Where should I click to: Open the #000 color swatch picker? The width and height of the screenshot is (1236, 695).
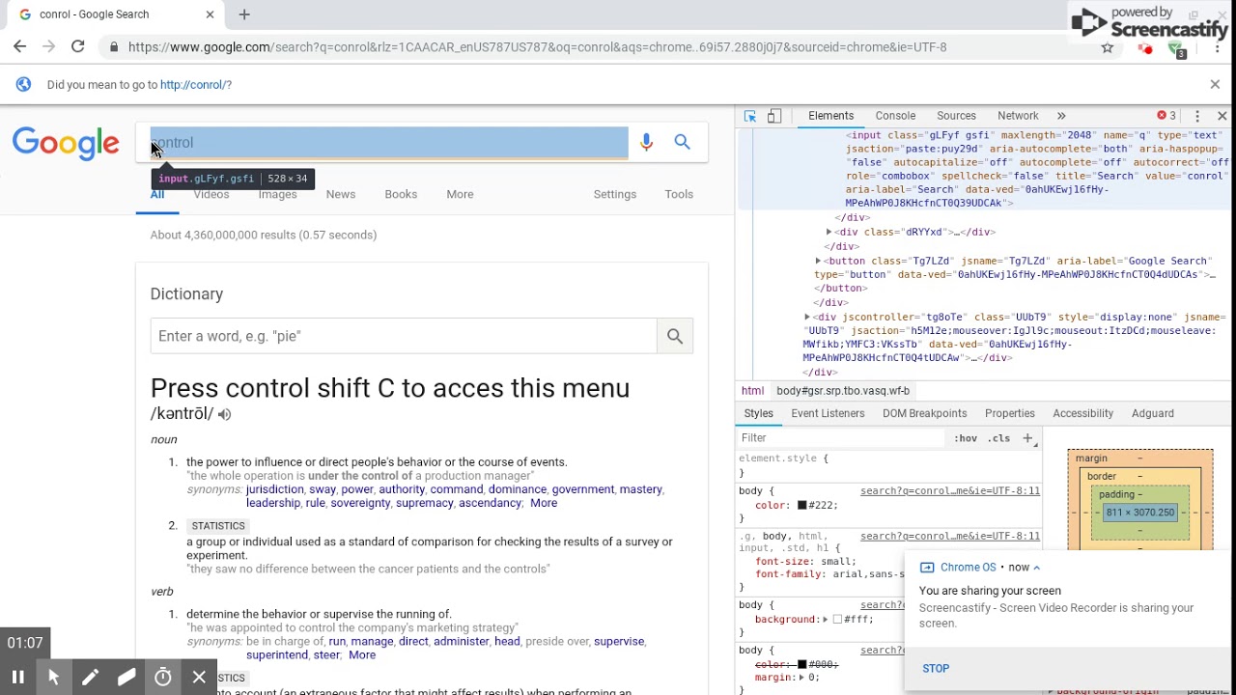tap(801, 664)
